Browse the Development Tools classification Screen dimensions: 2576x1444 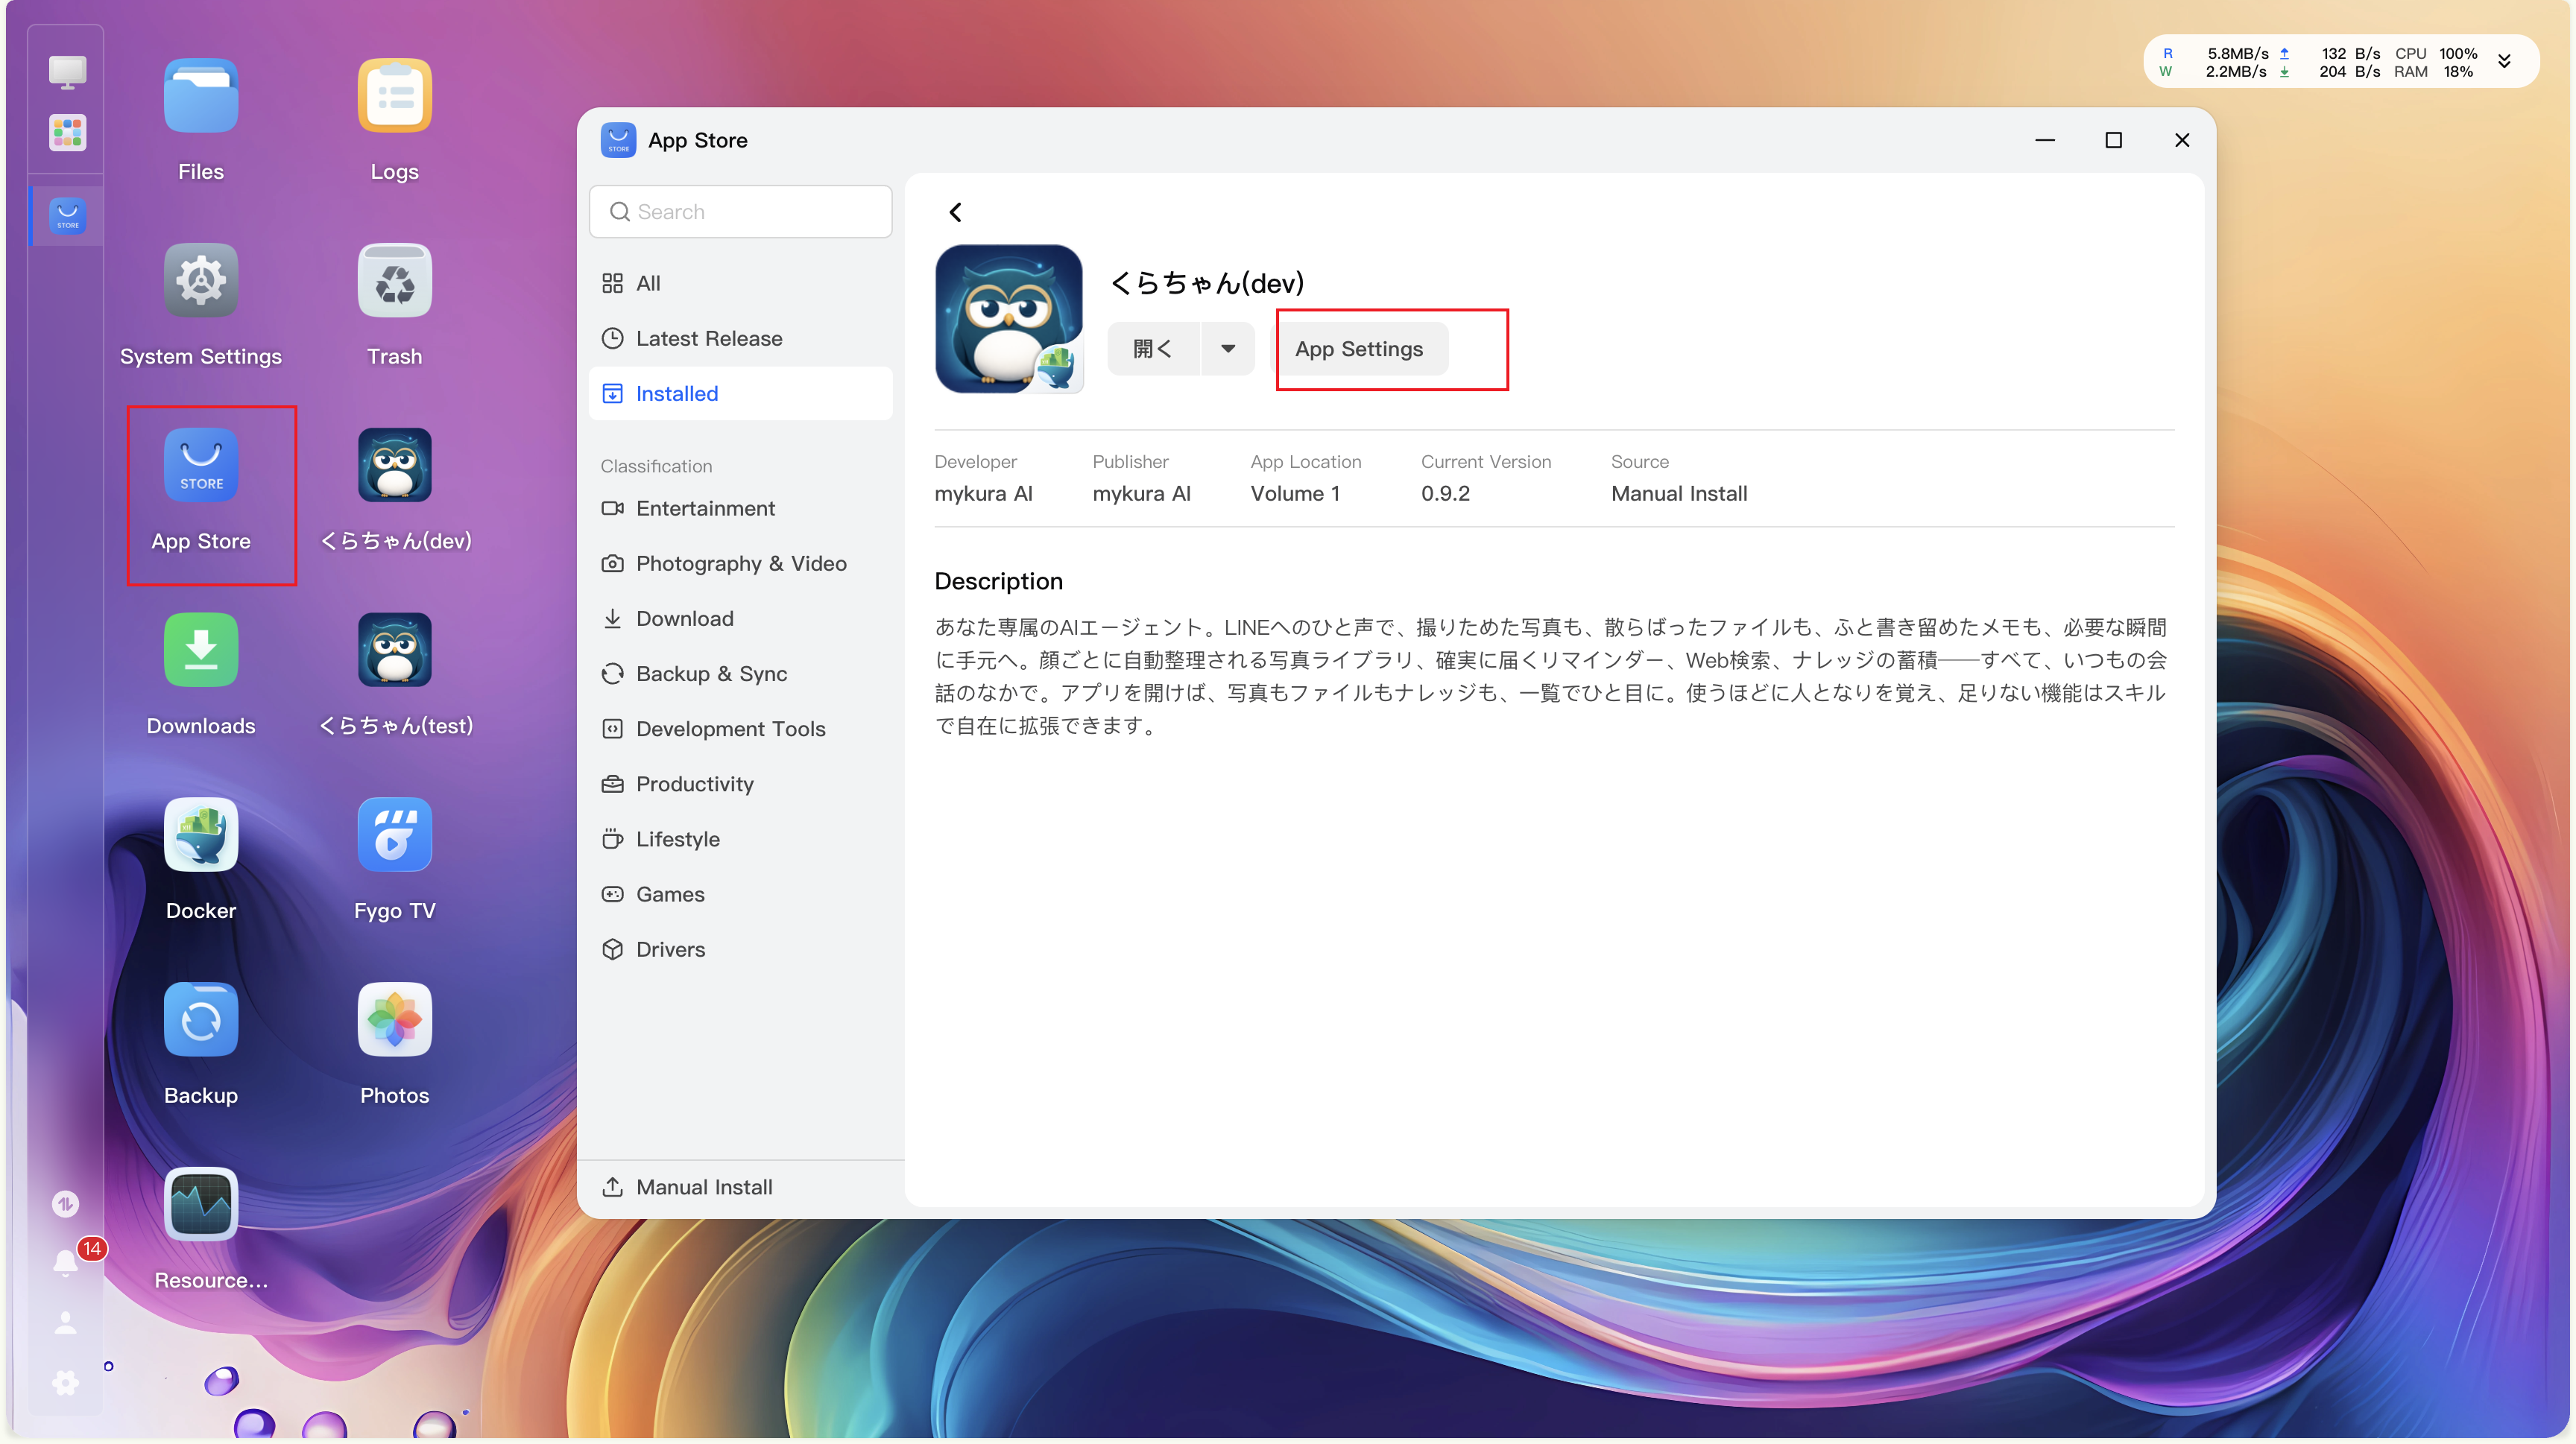click(x=741, y=729)
